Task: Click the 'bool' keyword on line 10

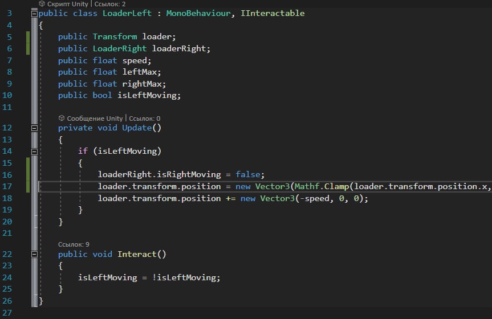Action: click(102, 95)
